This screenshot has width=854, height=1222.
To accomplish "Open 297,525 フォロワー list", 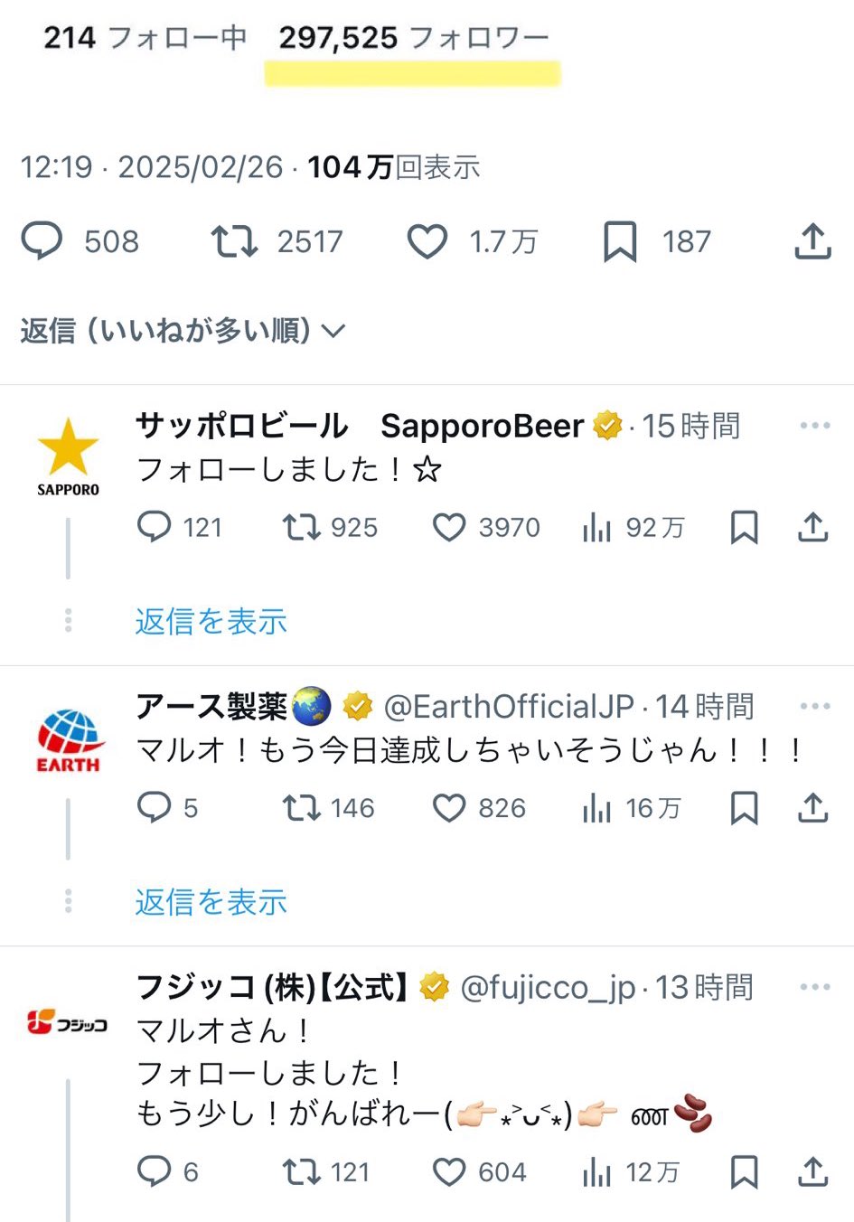I will pos(413,38).
